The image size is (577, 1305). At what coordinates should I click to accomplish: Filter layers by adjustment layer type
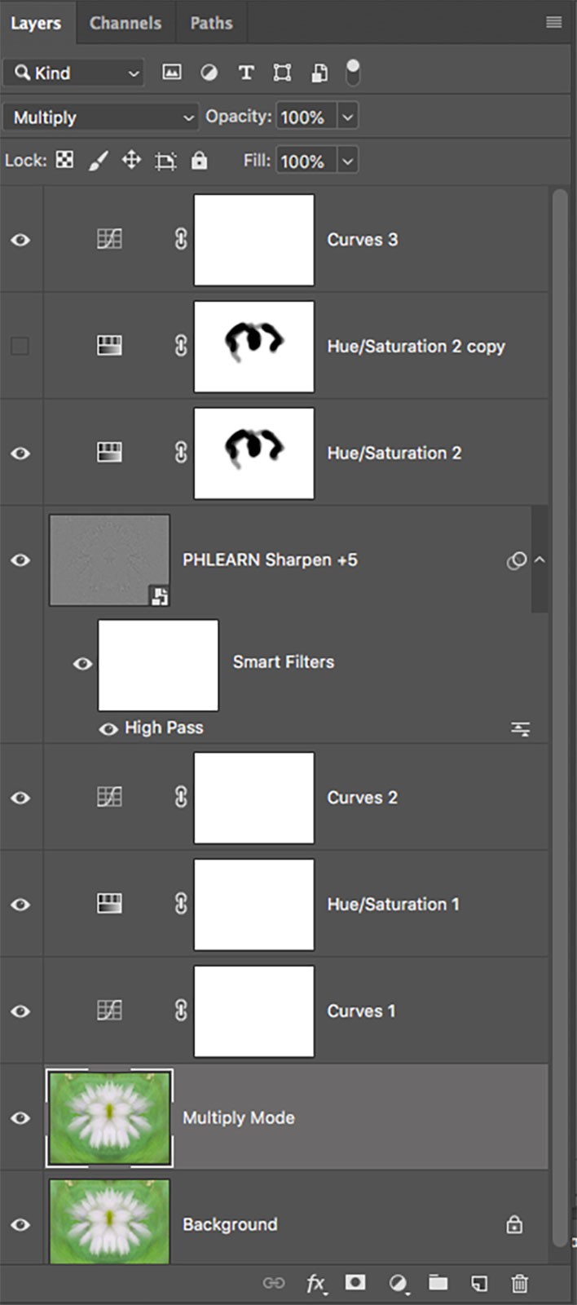(x=209, y=73)
